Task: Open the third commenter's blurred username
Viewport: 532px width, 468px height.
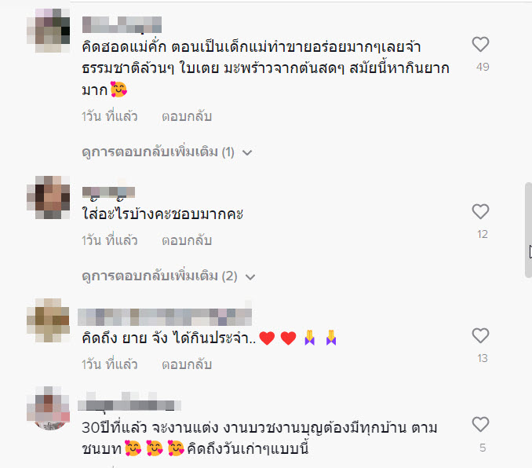Action: [165, 317]
